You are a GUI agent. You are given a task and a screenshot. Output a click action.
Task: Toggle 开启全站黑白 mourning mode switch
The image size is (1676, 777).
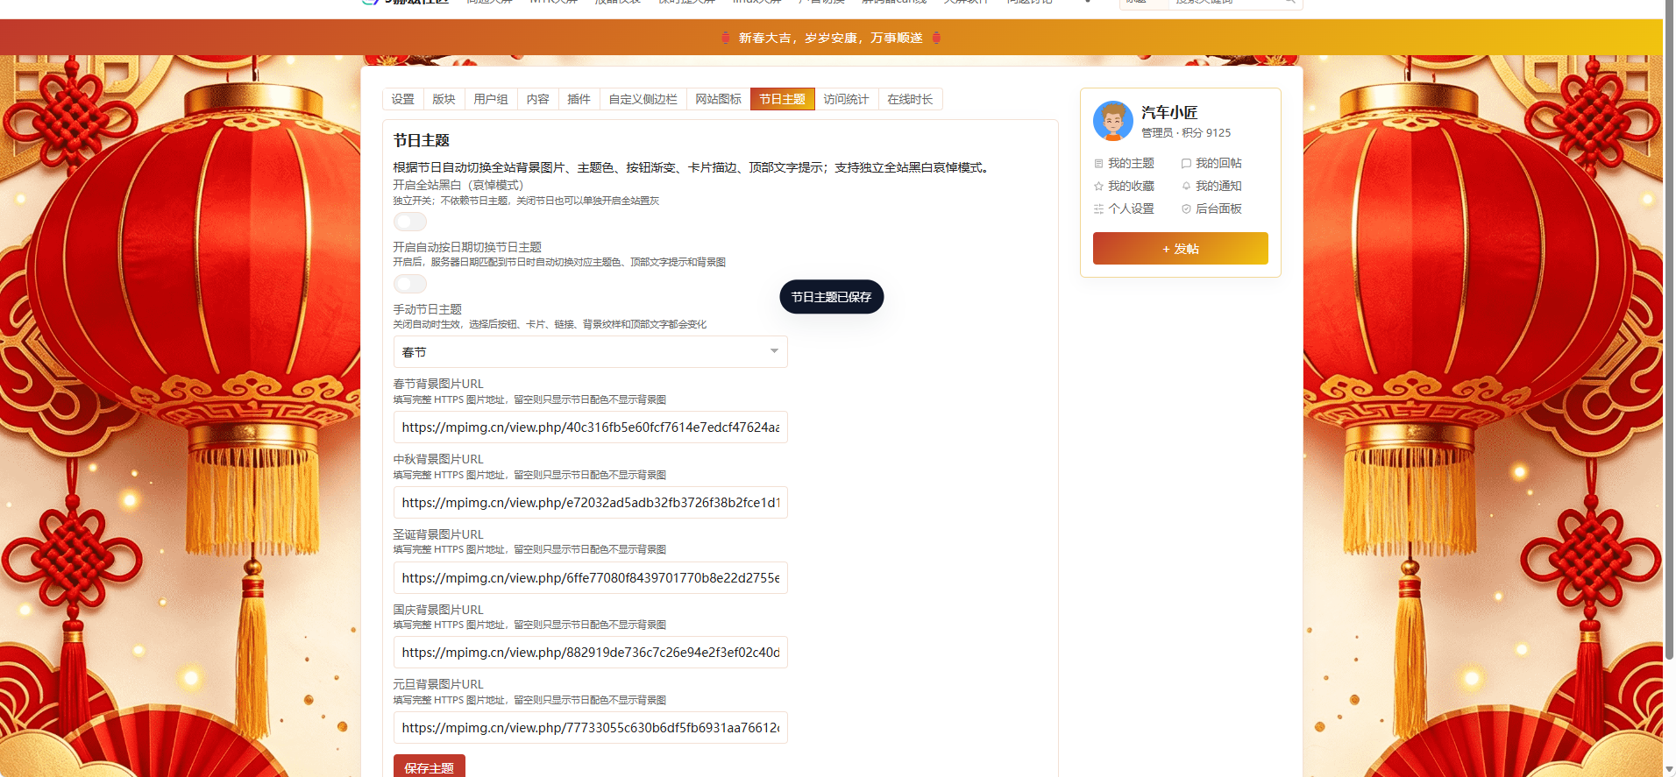409,222
